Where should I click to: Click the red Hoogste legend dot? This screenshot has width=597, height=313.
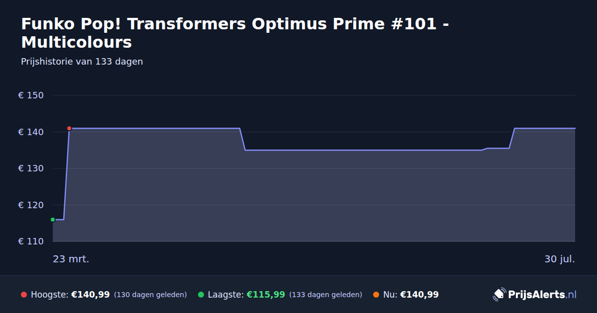tap(24, 295)
